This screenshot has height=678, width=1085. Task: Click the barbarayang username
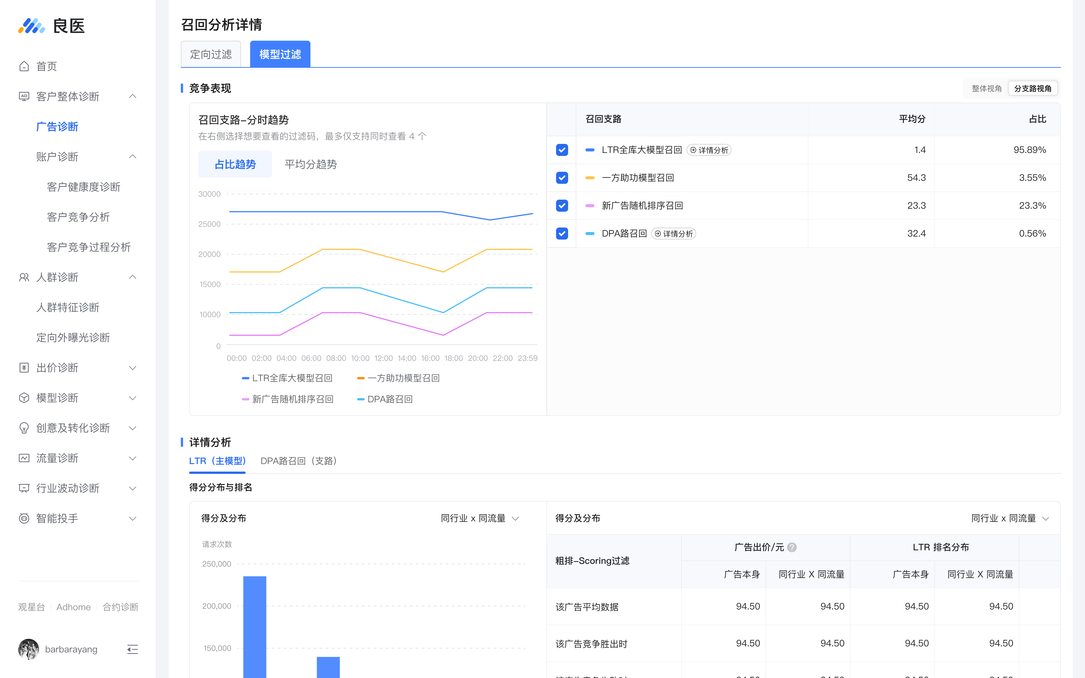pos(71,649)
